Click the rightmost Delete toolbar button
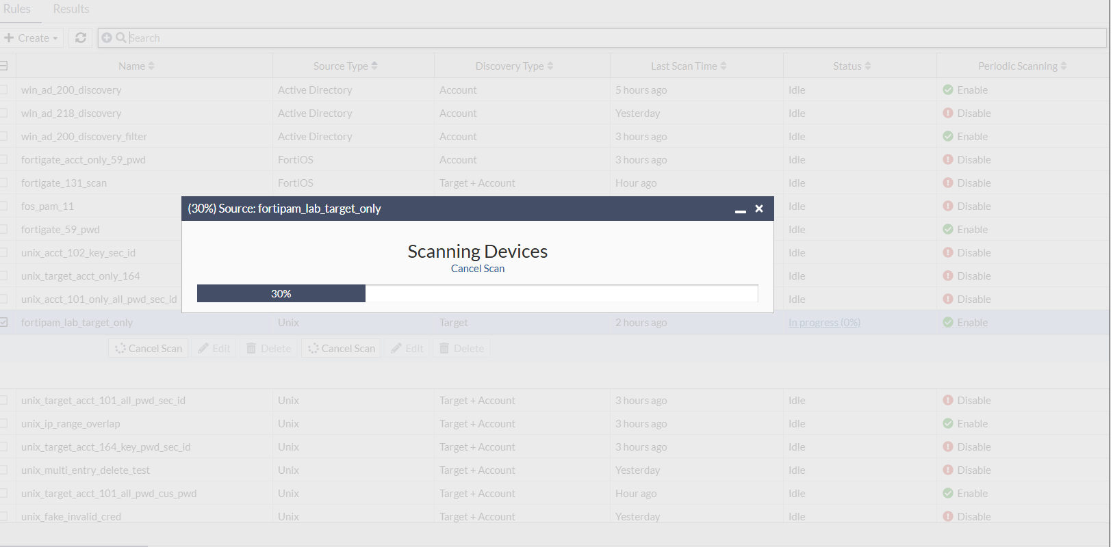 coord(461,348)
